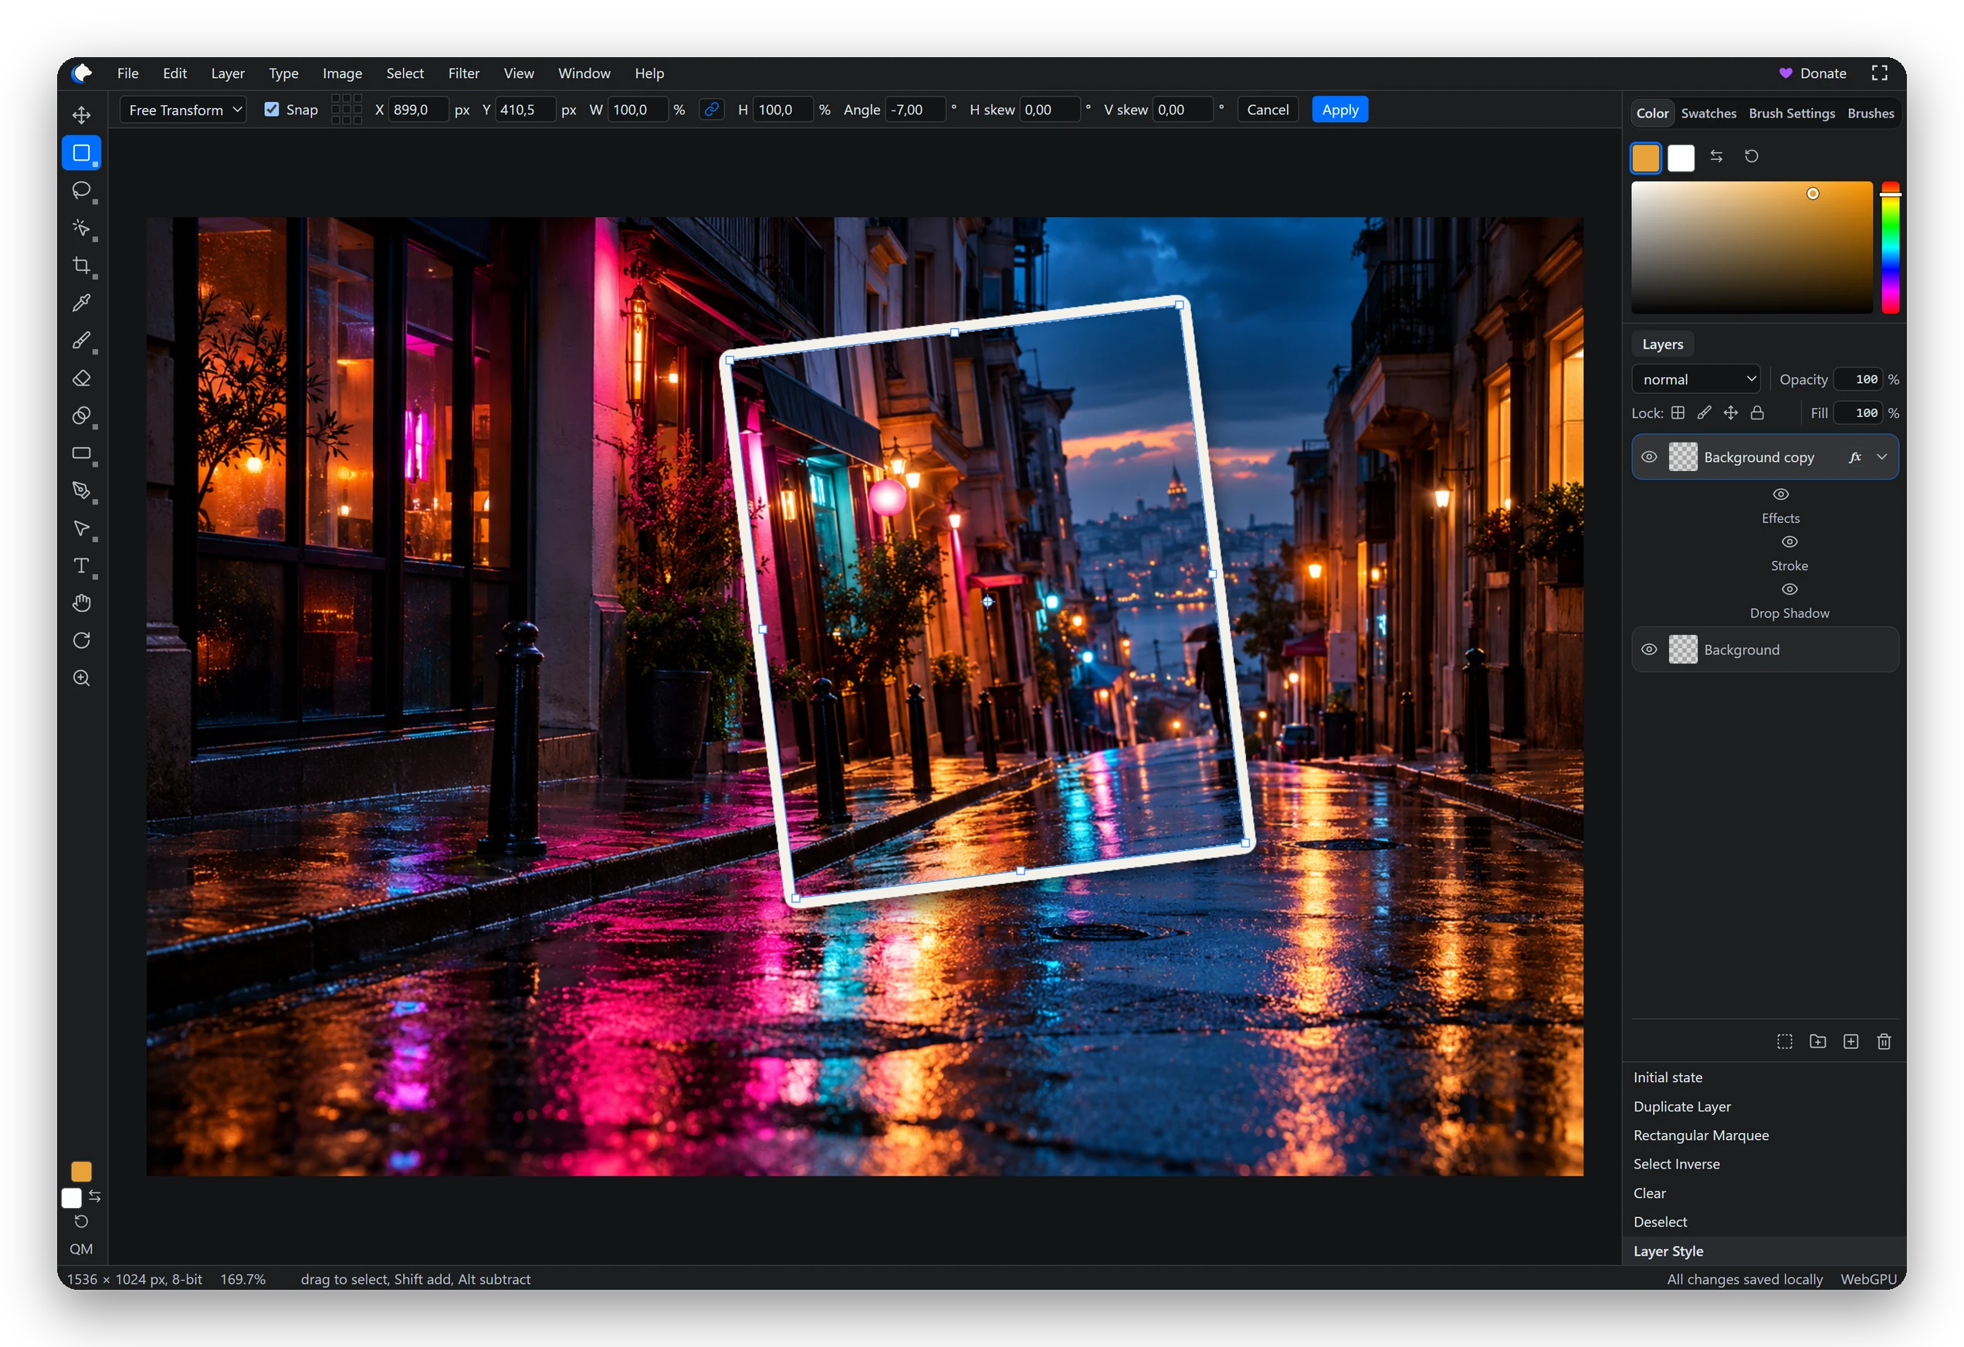Viewport: 1964px width, 1347px height.
Task: Toggle fullscreen mode icon
Action: [x=1880, y=73]
